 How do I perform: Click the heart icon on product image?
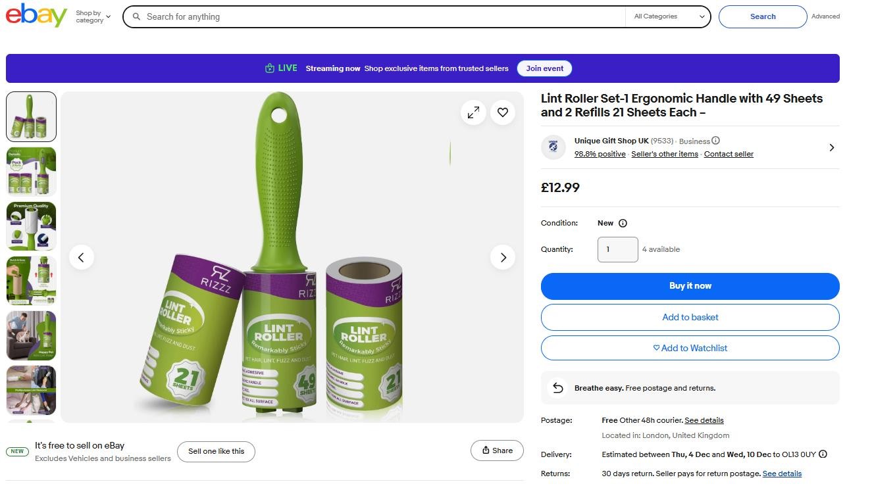click(503, 112)
